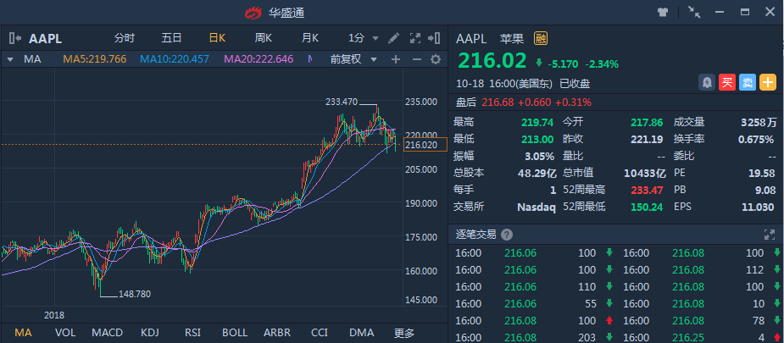Expand the chart to fullscreen
Image resolution: width=784 pixels, height=343 pixels.
point(415,38)
